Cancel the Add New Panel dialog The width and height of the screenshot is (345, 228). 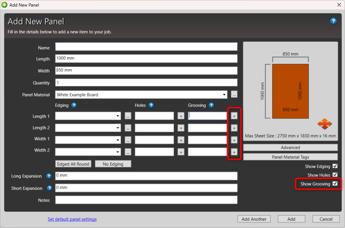click(x=326, y=219)
